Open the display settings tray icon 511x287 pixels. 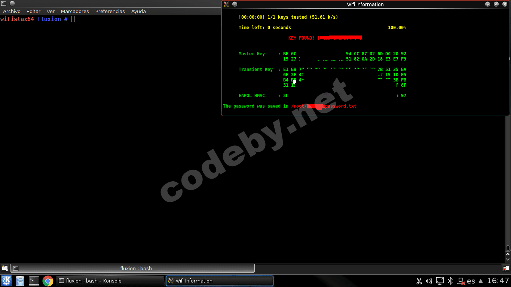pyautogui.click(x=440, y=281)
